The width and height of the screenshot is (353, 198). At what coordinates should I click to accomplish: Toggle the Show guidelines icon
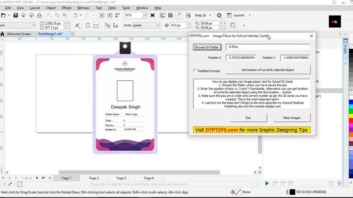178,15
